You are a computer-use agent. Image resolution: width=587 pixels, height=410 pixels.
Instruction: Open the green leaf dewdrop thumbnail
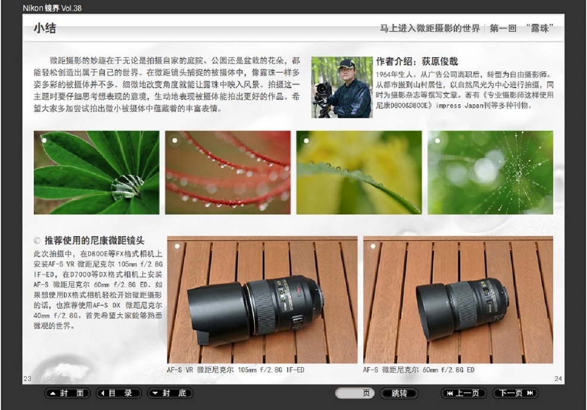tap(96, 173)
